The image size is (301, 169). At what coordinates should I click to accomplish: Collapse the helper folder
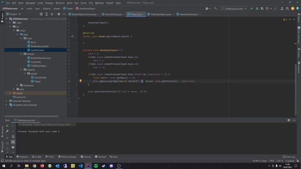point(21,54)
